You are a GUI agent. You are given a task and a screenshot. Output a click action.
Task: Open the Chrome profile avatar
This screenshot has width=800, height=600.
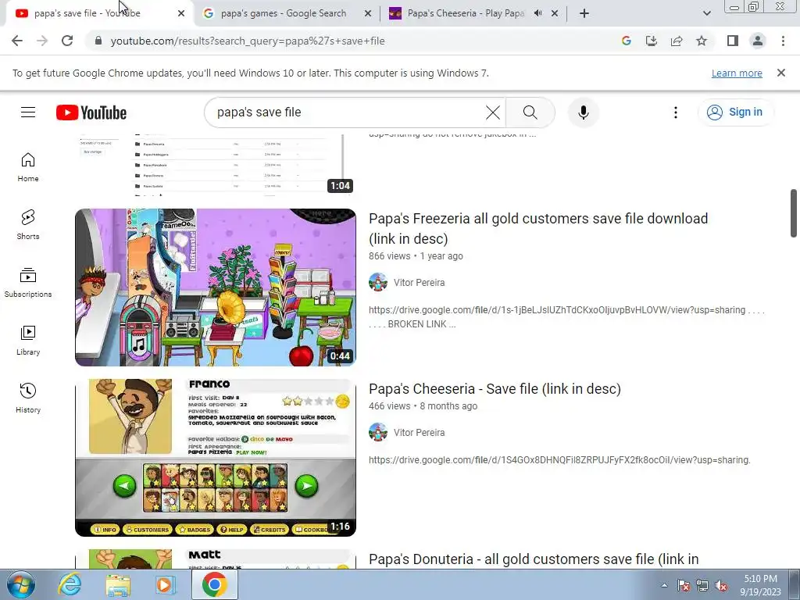pyautogui.click(x=758, y=41)
